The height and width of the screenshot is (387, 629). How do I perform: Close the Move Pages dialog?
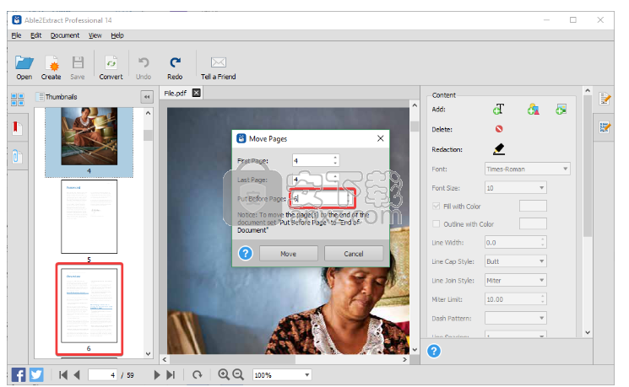tap(380, 138)
